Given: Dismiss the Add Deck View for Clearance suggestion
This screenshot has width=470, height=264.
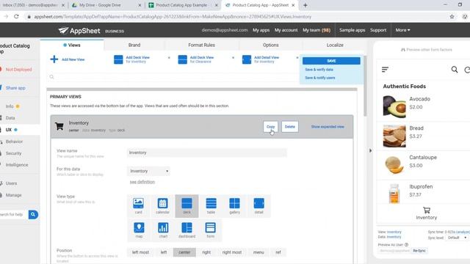Looking at the screenshot, I should click(233, 57).
